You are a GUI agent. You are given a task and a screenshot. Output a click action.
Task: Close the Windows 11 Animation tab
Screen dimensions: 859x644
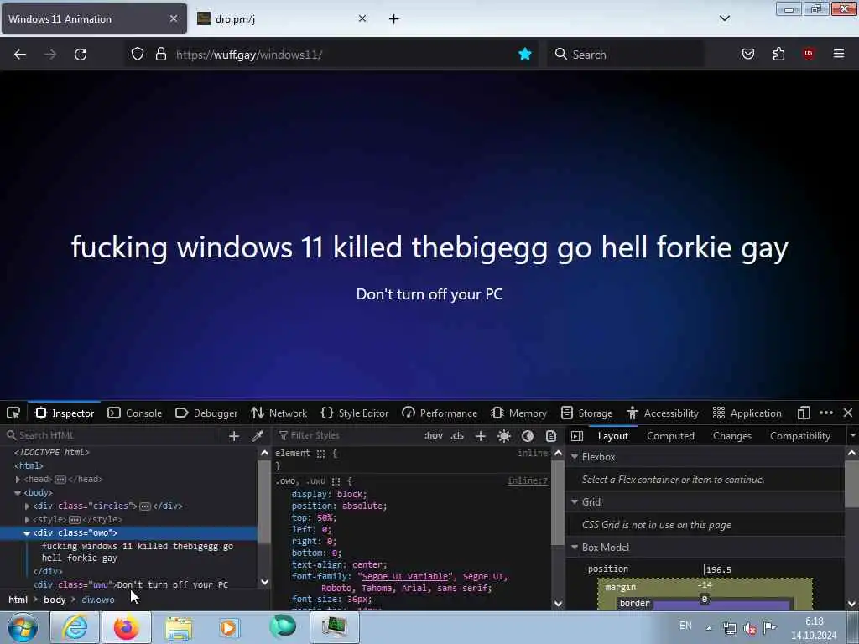173,18
